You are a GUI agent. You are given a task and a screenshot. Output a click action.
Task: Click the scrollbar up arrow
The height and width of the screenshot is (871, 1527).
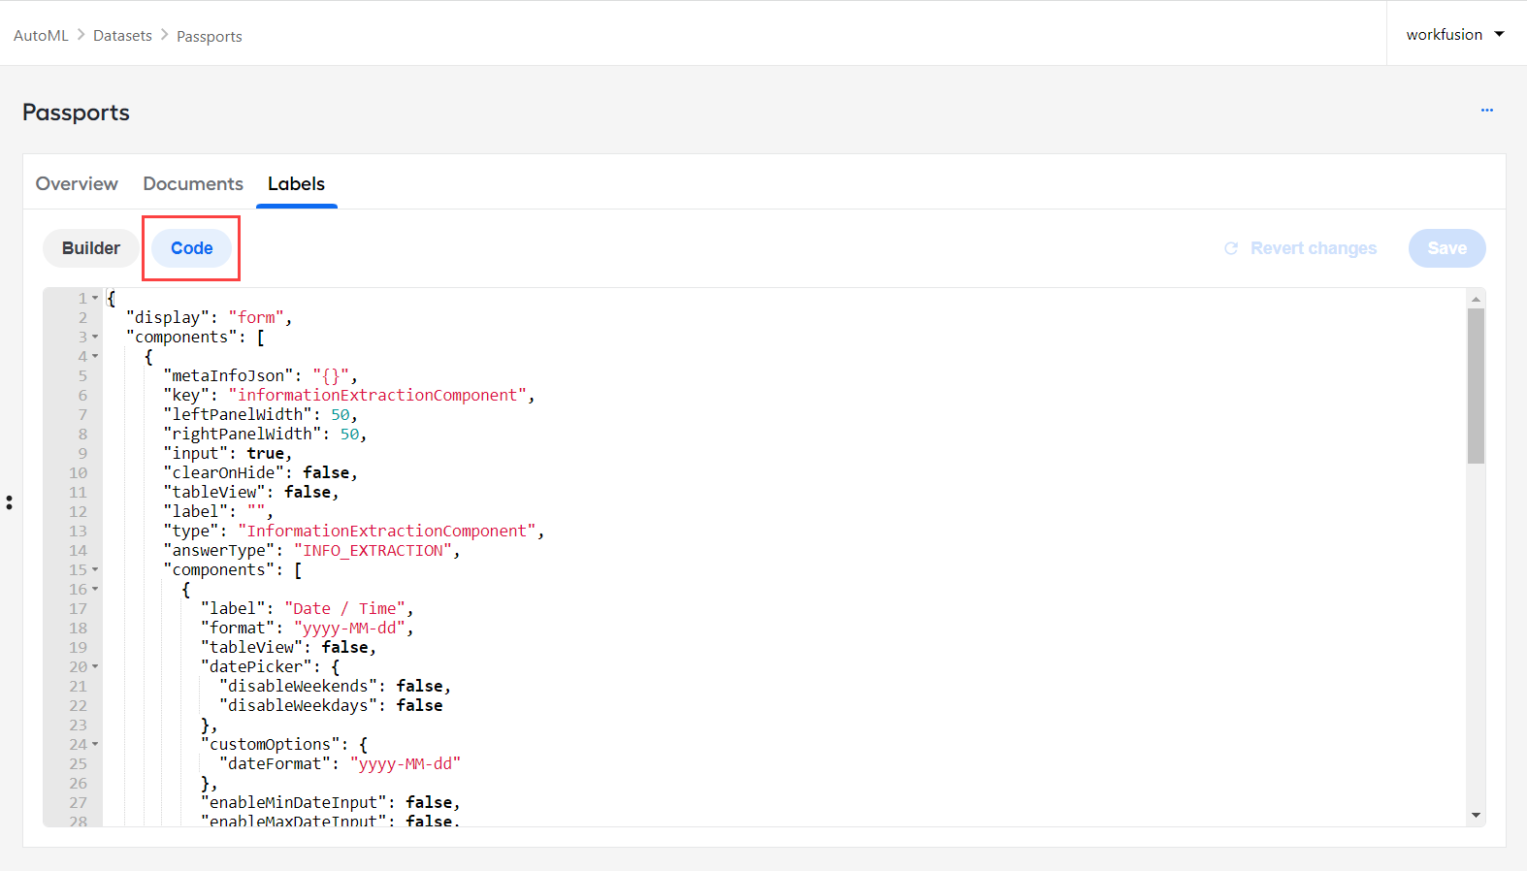click(x=1476, y=299)
